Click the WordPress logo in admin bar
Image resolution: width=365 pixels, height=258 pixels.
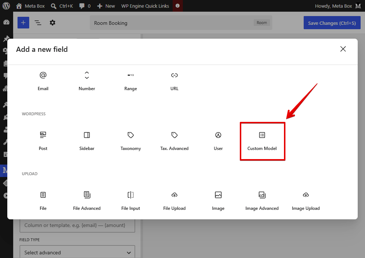[x=6, y=6]
